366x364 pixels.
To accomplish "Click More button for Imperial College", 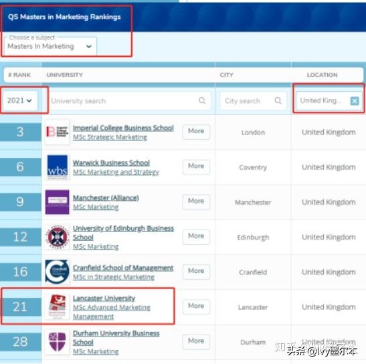I will click(x=196, y=132).
